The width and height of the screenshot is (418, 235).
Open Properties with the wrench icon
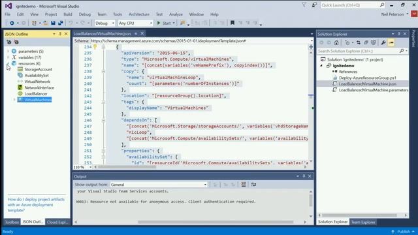point(383,42)
